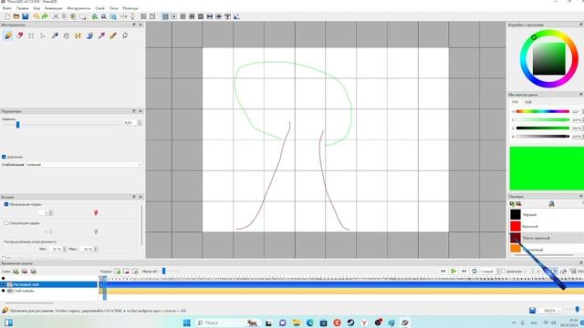
Task: Pick the red Красный palette swatch
Action: 515,226
